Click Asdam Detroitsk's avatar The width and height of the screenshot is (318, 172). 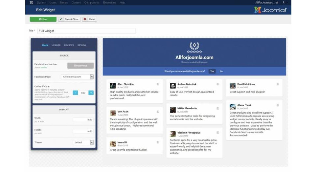point(173,85)
